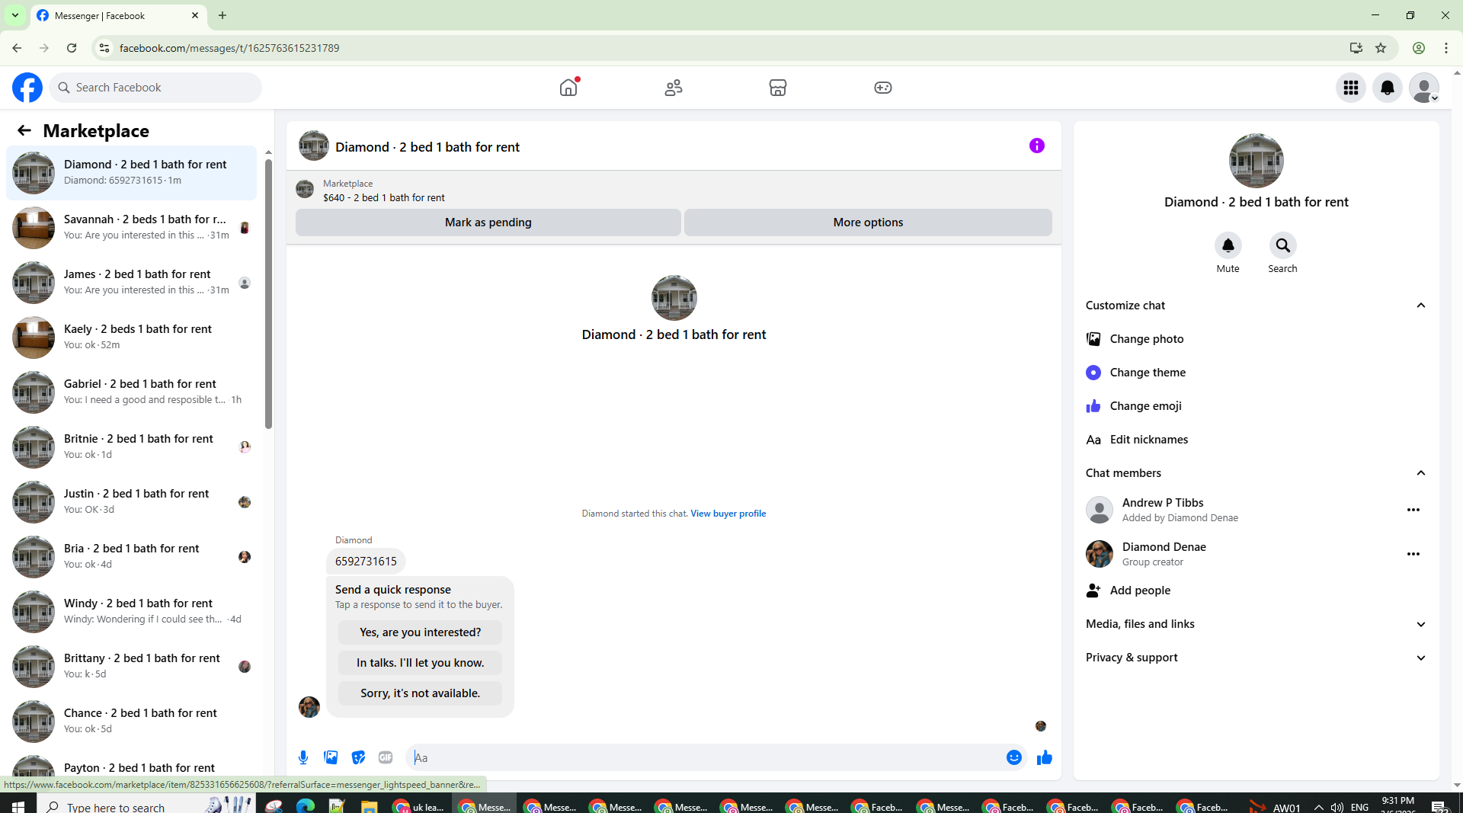Click Change emoji option
The image size is (1463, 813).
click(x=1256, y=406)
